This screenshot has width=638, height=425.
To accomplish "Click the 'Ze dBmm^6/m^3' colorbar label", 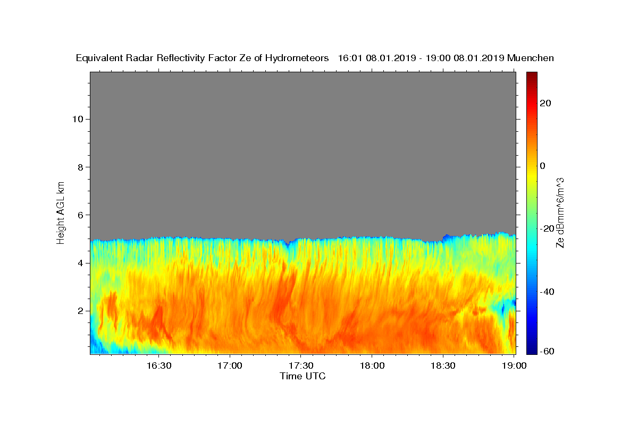I will (559, 212).
